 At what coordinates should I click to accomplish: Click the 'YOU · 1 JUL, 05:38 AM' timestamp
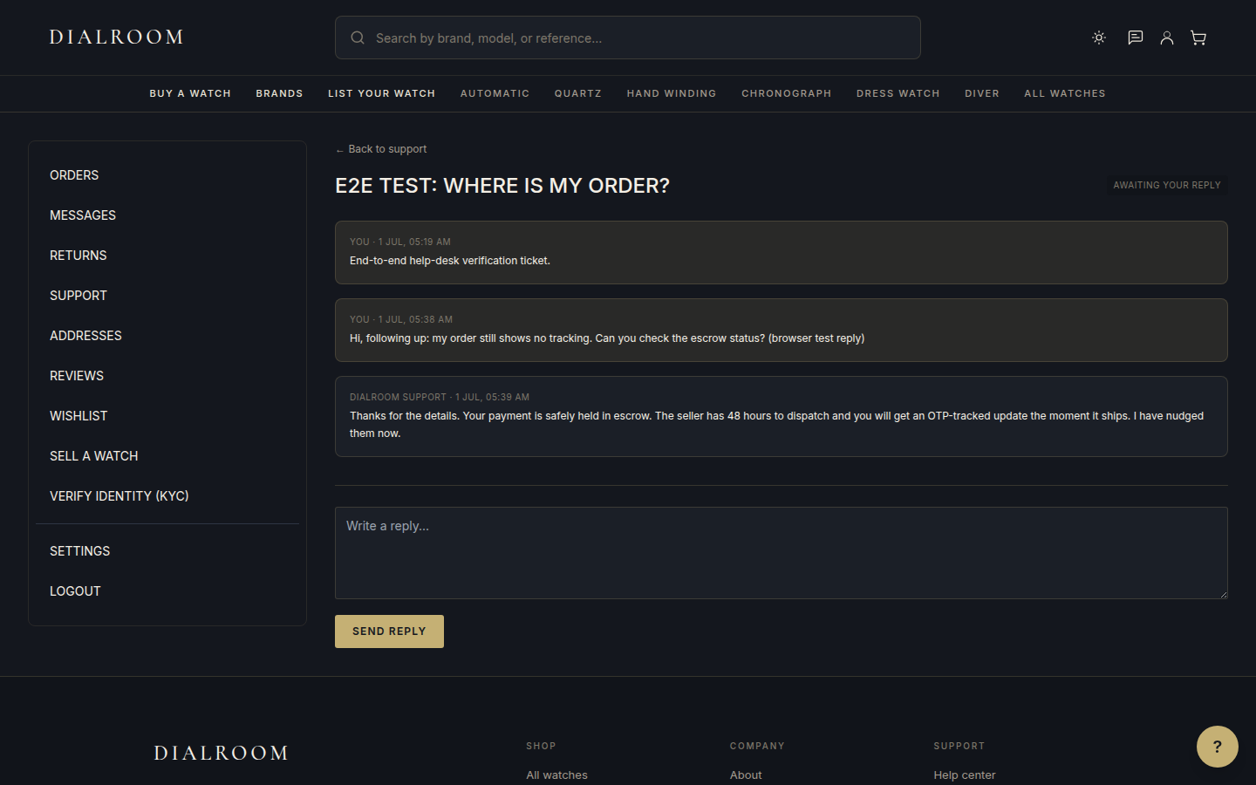401,319
